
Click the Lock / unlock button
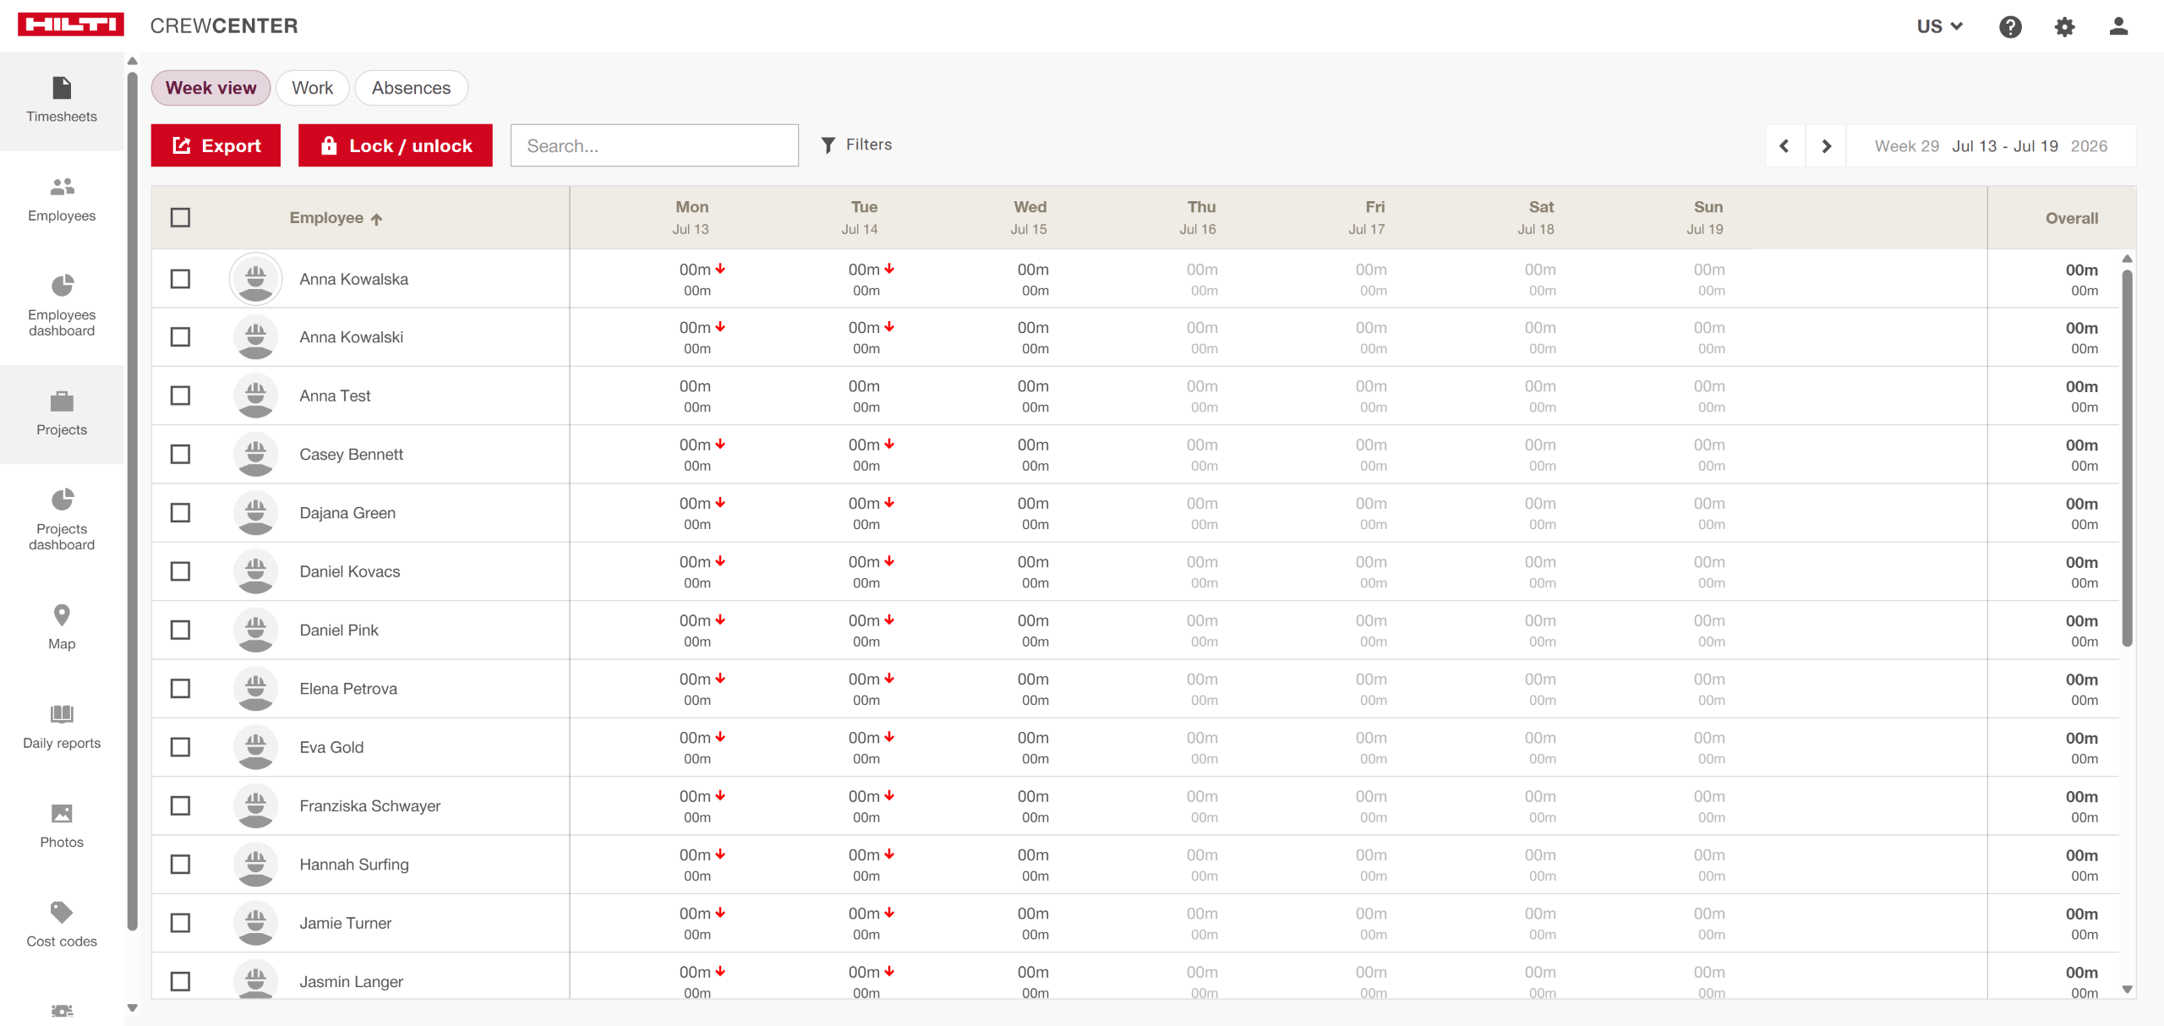(396, 145)
